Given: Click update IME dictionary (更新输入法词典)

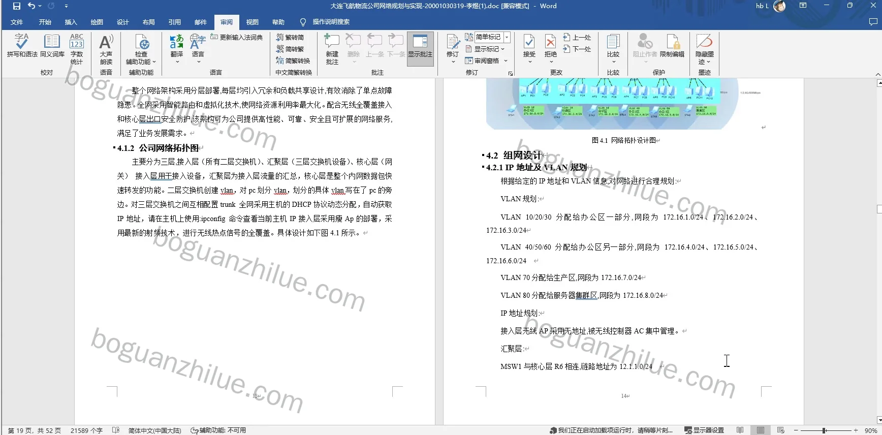Looking at the screenshot, I should tap(237, 37).
